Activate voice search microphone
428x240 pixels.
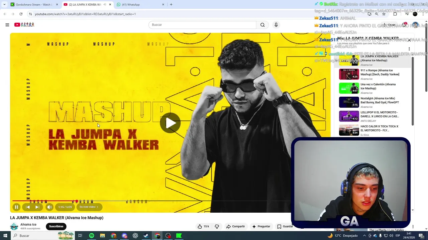276,25
